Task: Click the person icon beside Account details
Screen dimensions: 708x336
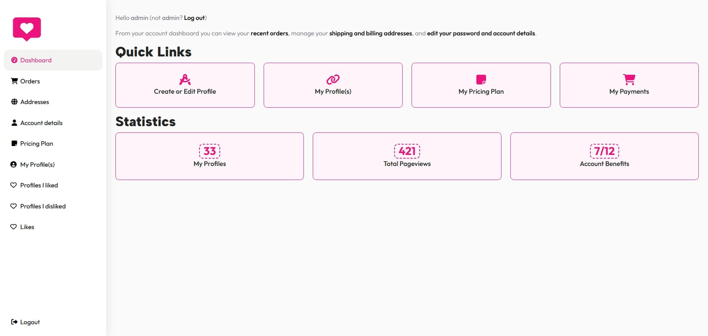Action: (x=14, y=123)
